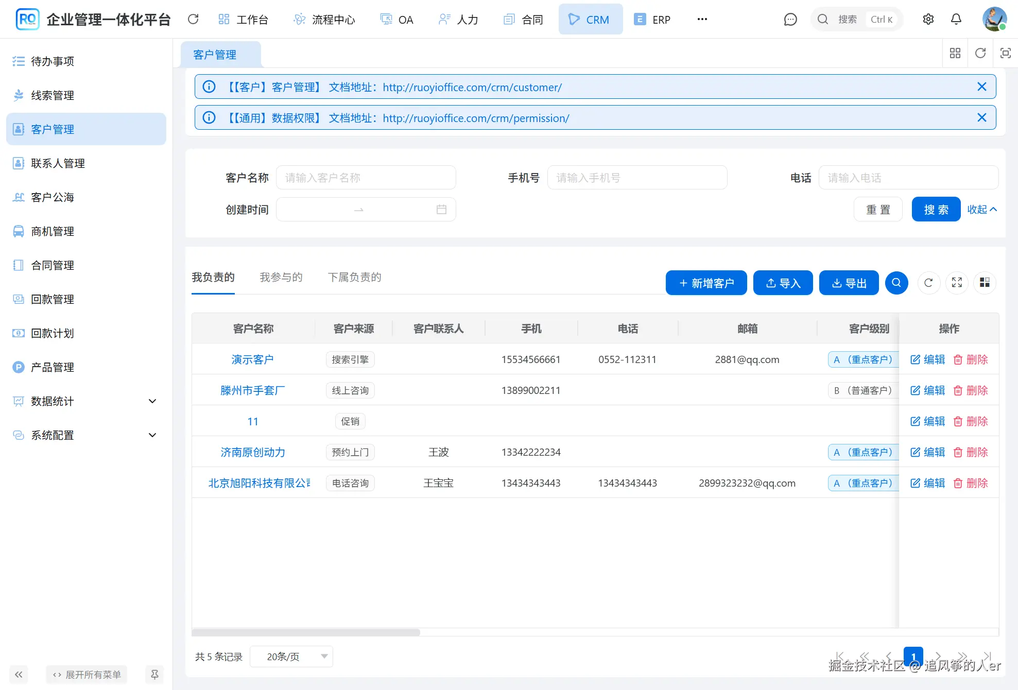Viewport: 1018px width, 690px height.
Task: Open 线索管理 in the sidebar
Action: click(86, 95)
